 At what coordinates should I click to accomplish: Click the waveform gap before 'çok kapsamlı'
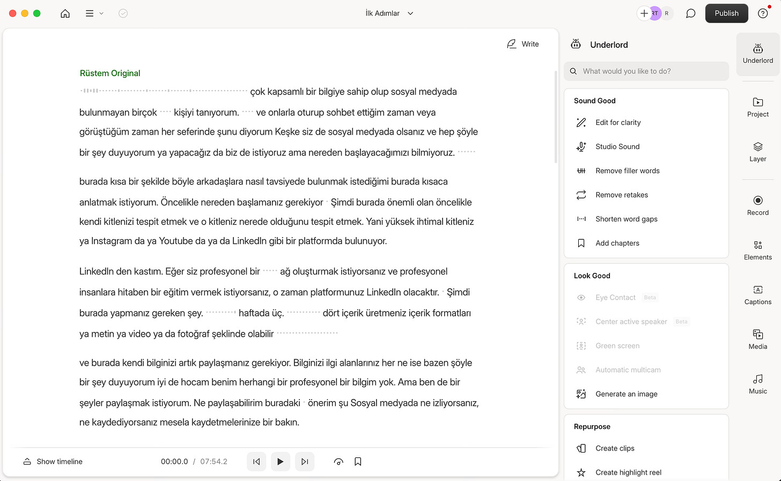[x=164, y=91]
